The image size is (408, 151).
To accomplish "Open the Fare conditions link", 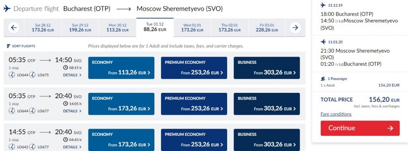I will pyautogui.click(x=336, y=114).
